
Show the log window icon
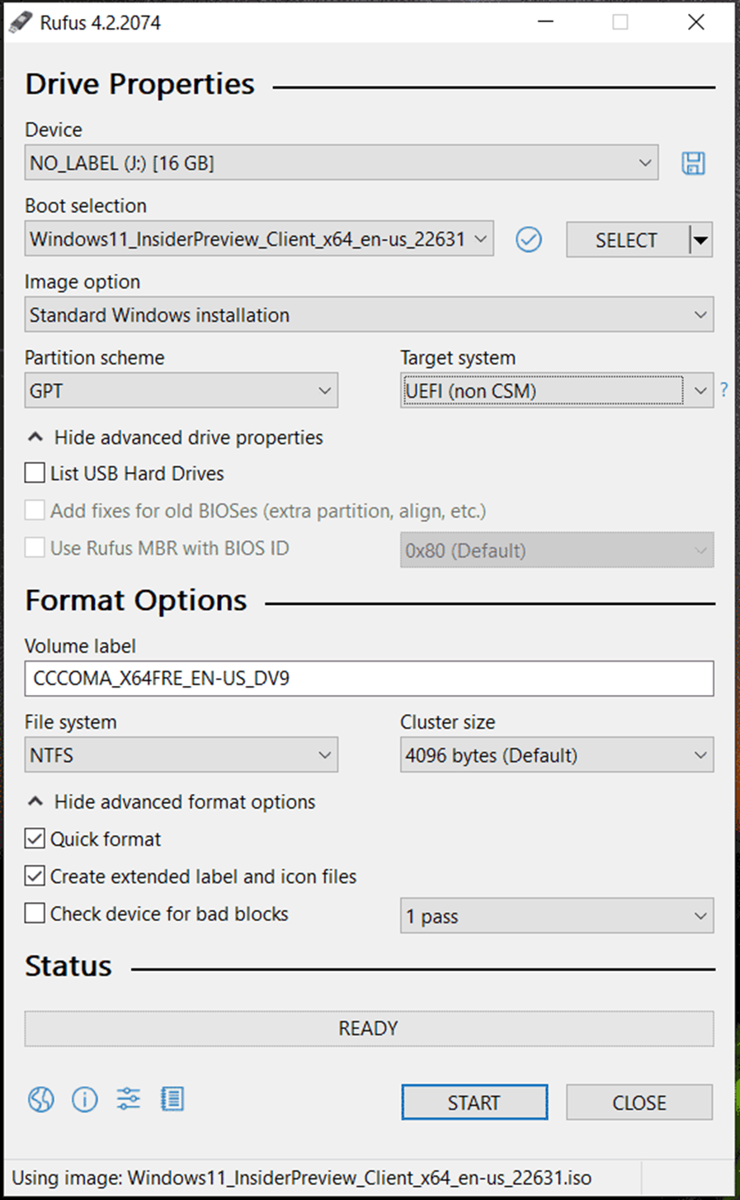(x=172, y=1099)
